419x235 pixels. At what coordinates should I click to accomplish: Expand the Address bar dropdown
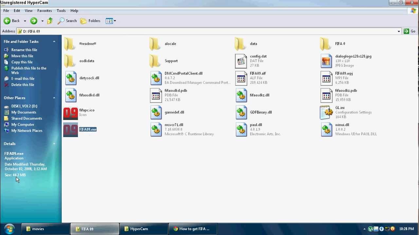(399, 31)
